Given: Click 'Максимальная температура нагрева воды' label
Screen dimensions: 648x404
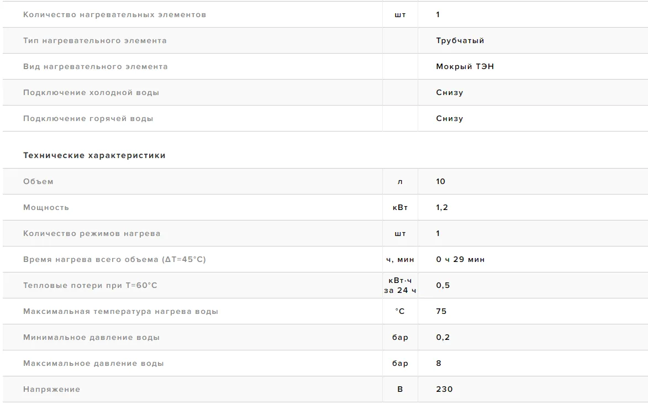Looking at the screenshot, I should pos(120,311).
